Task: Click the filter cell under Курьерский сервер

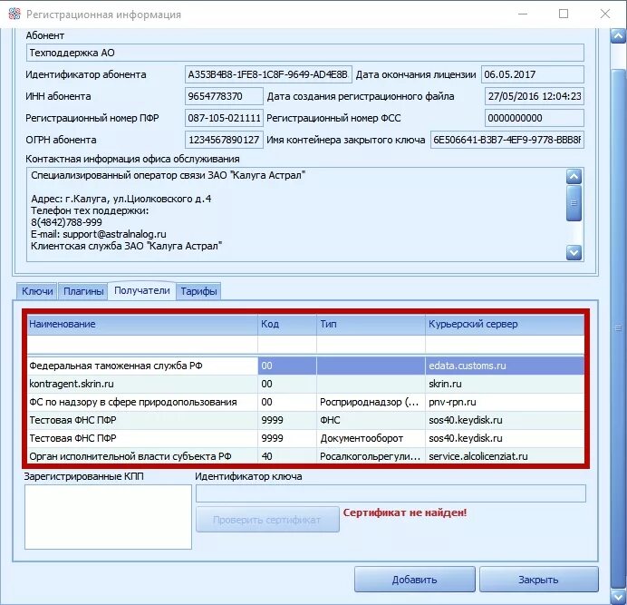Action: pyautogui.click(x=505, y=345)
